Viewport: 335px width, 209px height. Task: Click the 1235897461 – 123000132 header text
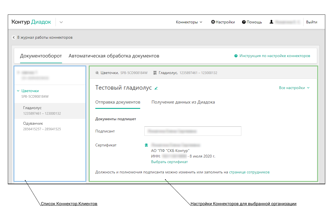[198, 73]
